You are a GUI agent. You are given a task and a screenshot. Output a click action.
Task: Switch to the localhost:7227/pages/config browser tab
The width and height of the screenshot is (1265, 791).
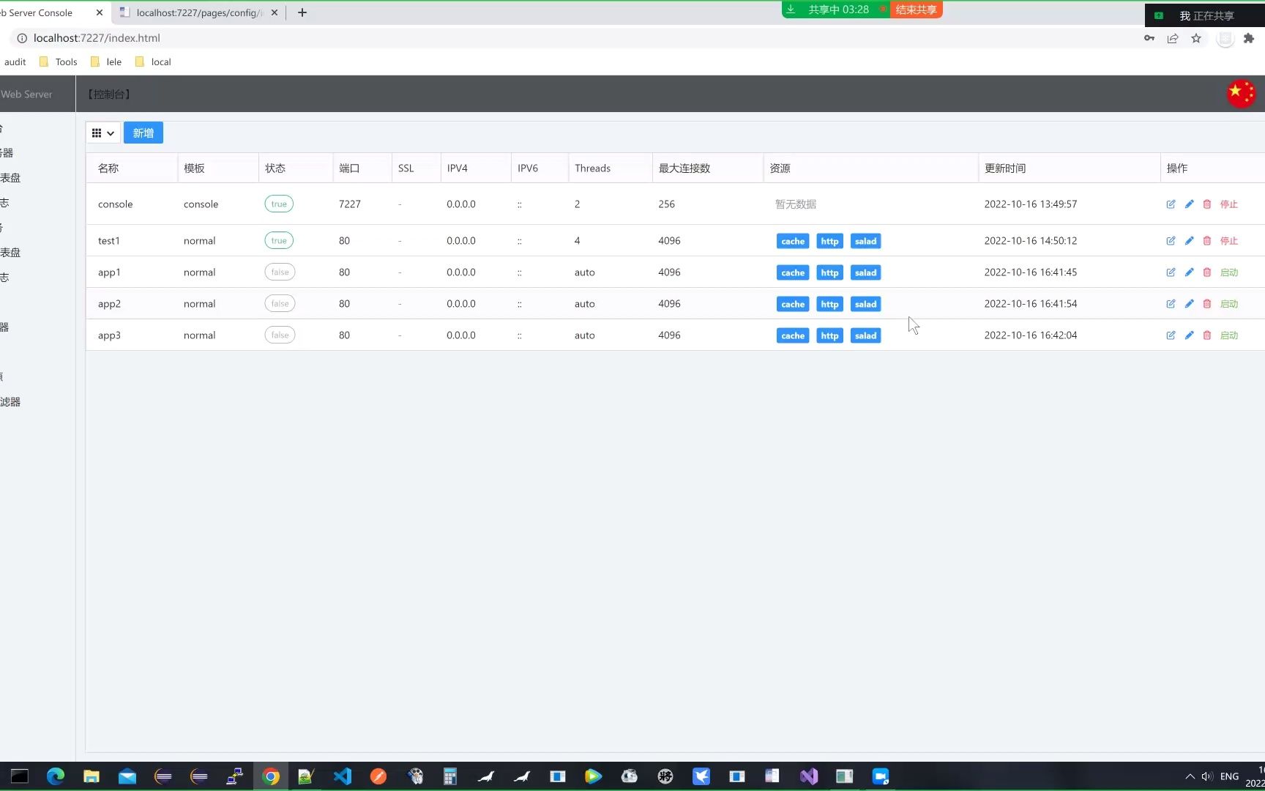pyautogui.click(x=199, y=12)
